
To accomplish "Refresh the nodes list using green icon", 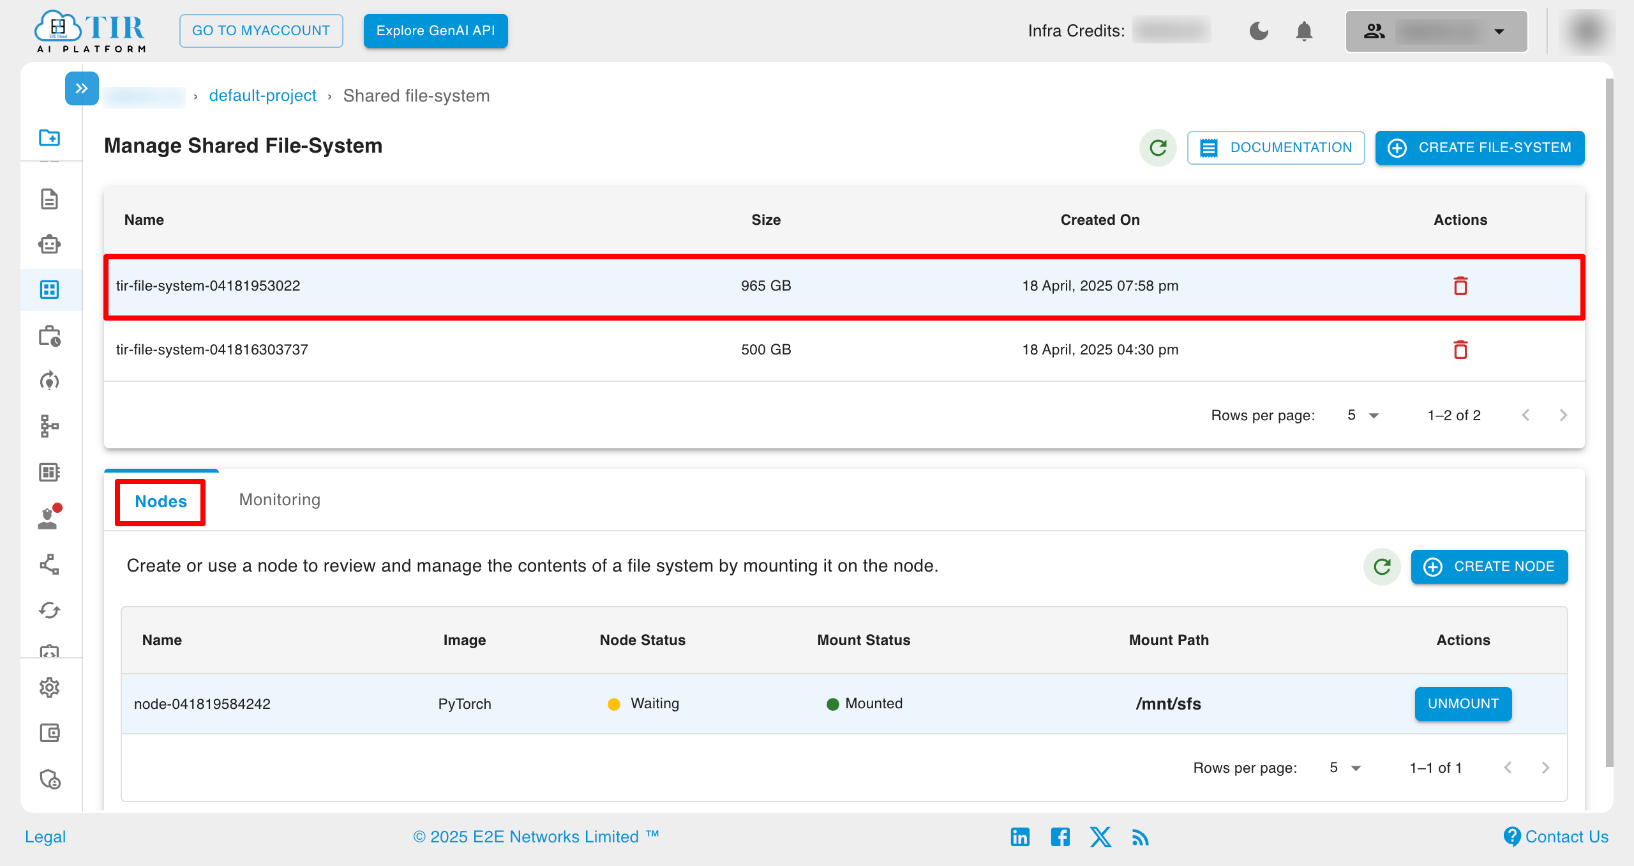I will click(x=1382, y=566).
